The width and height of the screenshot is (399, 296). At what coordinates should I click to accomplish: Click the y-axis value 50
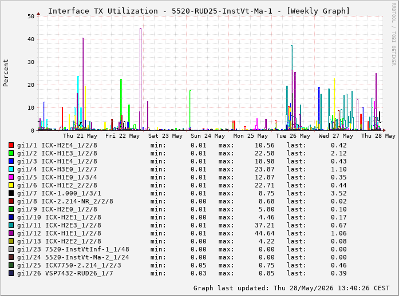31,16
